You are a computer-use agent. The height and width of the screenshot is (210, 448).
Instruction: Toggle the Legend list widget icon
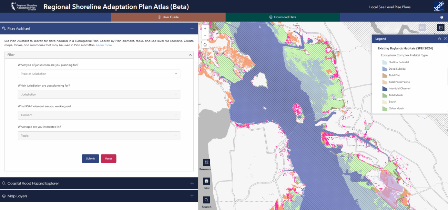click(422, 28)
